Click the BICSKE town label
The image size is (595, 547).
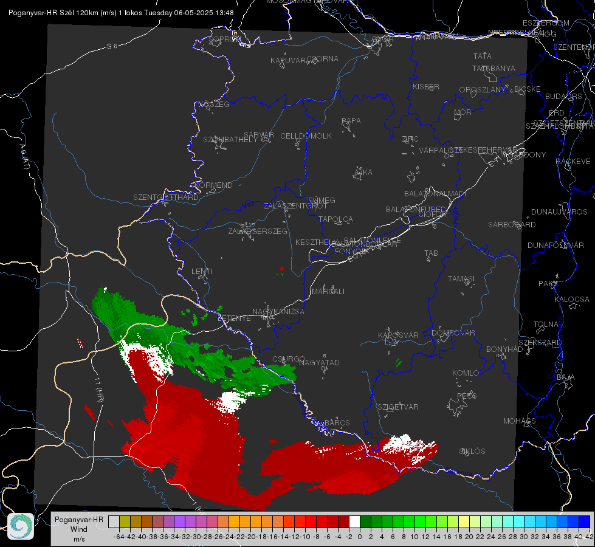click(x=528, y=89)
